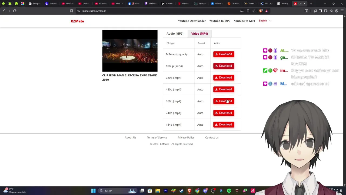Open Spotify from the taskbar

[x=229, y=191]
